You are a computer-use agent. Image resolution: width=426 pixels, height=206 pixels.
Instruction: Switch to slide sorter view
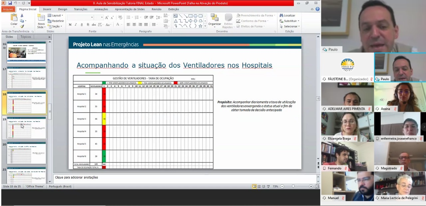(x=259, y=186)
